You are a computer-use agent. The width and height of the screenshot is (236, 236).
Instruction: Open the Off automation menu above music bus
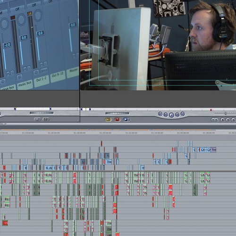click(x=17, y=9)
